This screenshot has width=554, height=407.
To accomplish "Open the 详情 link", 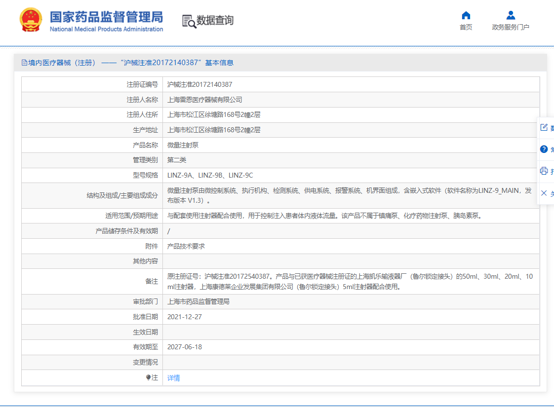I will (x=173, y=378).
